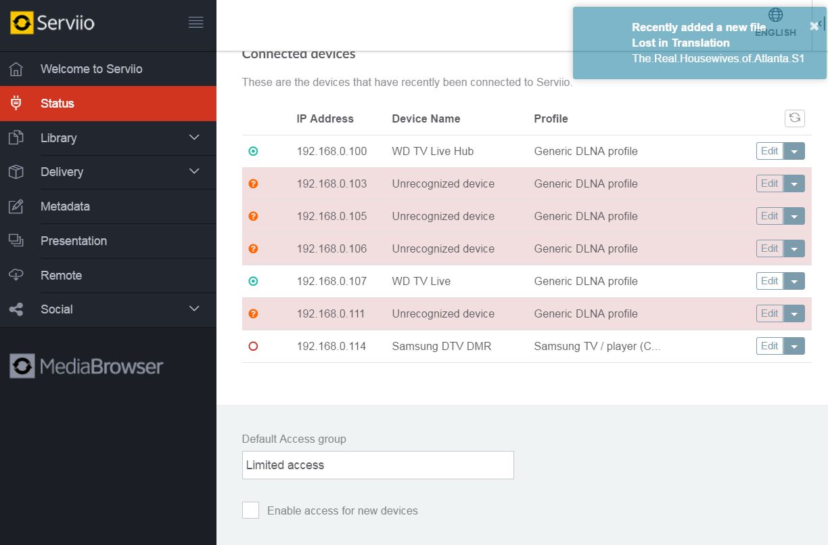
Task: Open the Metadata menu item
Action: [65, 206]
